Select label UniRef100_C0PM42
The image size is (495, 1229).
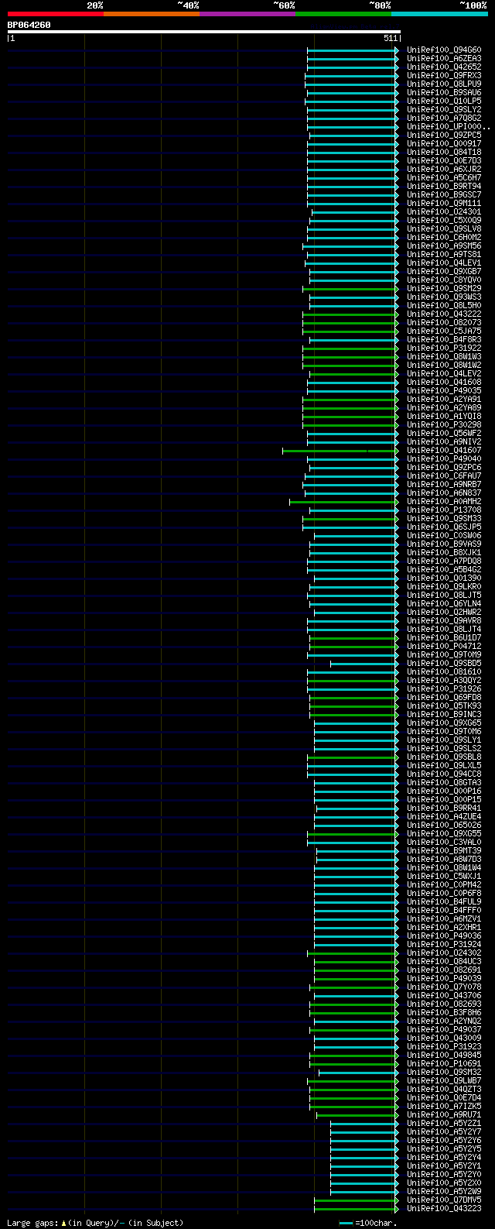[444, 884]
